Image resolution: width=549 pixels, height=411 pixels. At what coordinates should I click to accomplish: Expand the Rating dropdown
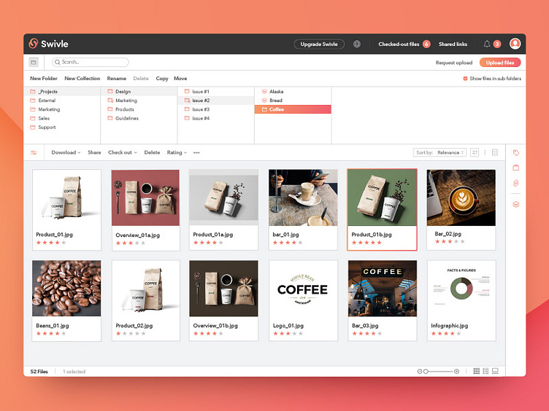[x=177, y=152]
